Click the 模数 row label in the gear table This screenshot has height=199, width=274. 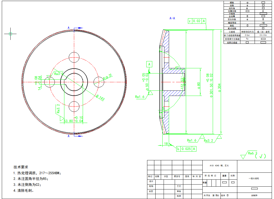[232, 2]
